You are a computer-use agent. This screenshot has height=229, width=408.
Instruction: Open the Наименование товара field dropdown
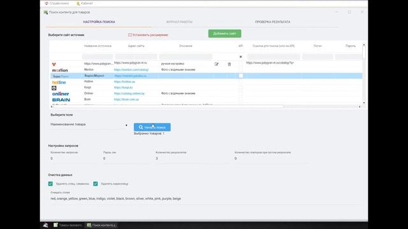pyautogui.click(x=89, y=125)
